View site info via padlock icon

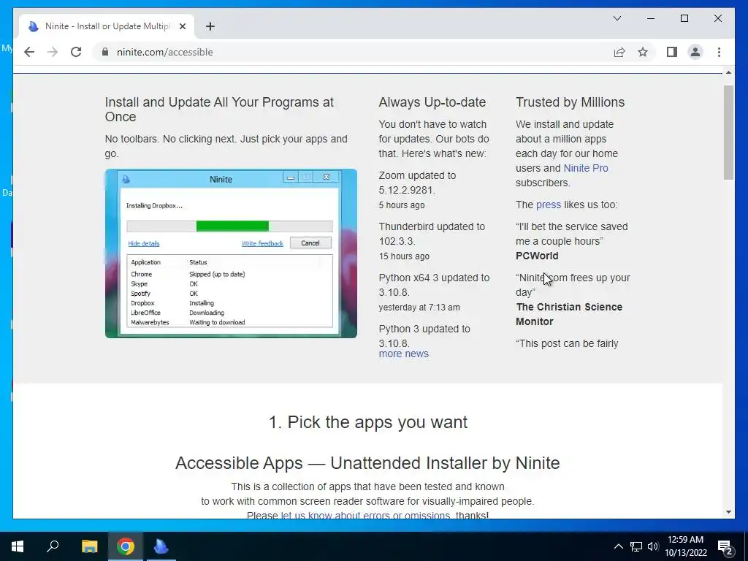click(x=105, y=52)
